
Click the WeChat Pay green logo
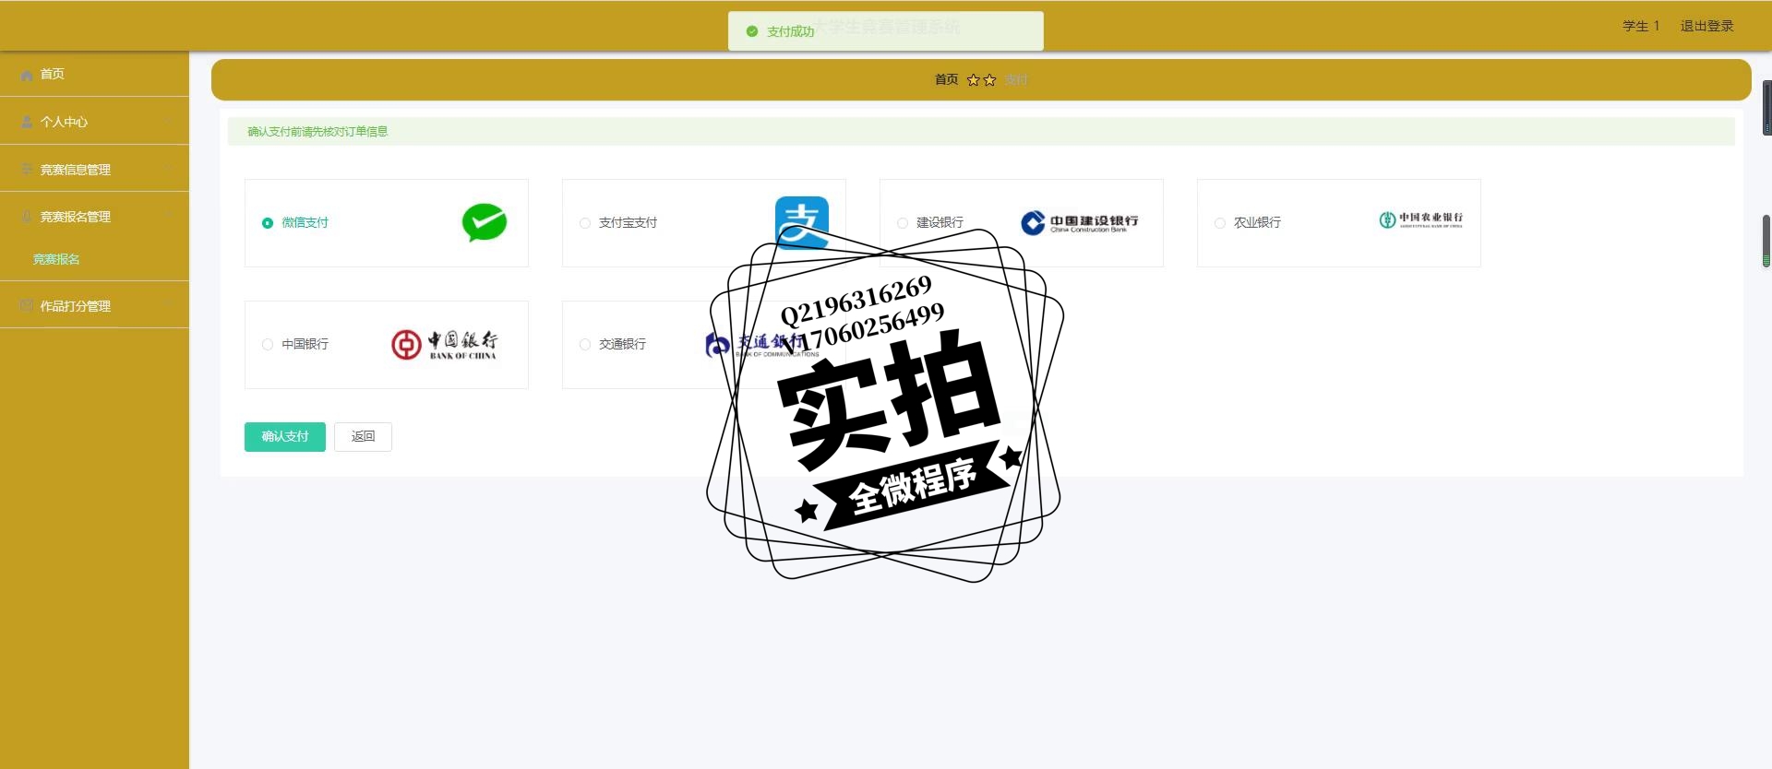[485, 222]
